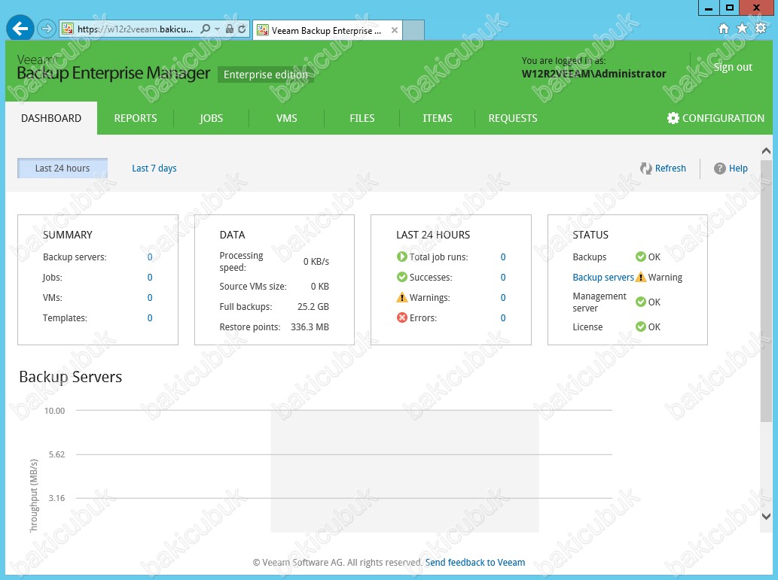Click the W12R2VEEAM\Administrator username text

[x=594, y=74]
